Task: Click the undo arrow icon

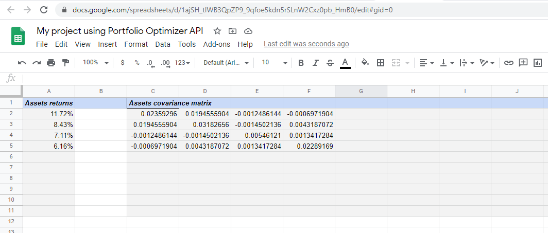Action: (22, 63)
